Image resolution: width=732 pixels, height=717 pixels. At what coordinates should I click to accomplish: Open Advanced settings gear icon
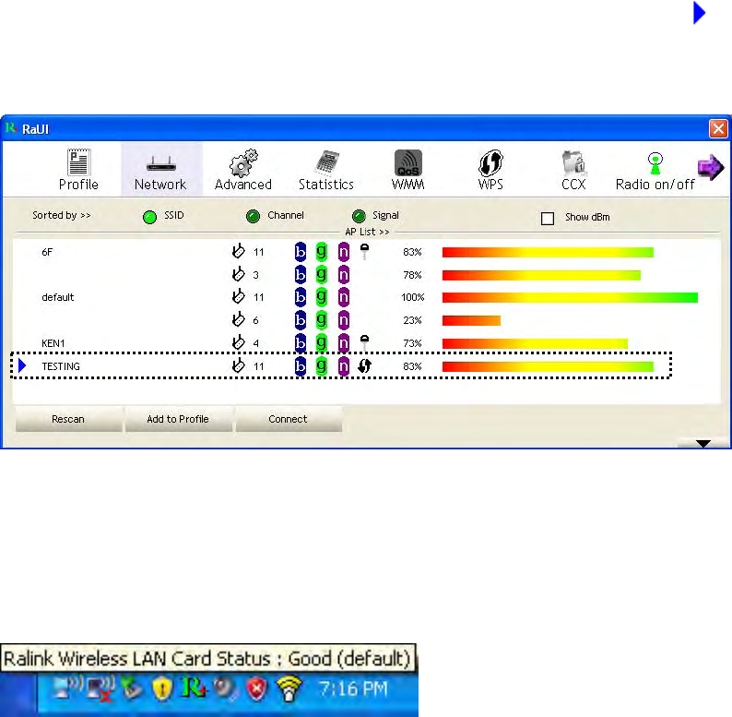point(243,162)
